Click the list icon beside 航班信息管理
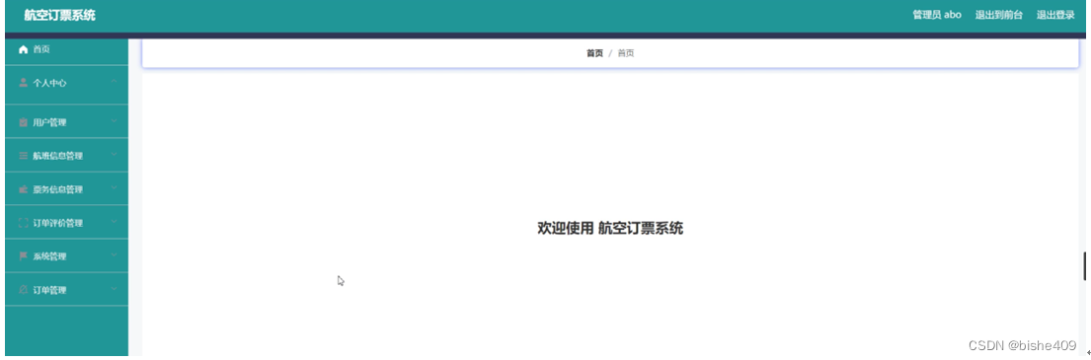 pyautogui.click(x=23, y=156)
